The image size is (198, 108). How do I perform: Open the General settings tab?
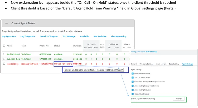point(134,64)
